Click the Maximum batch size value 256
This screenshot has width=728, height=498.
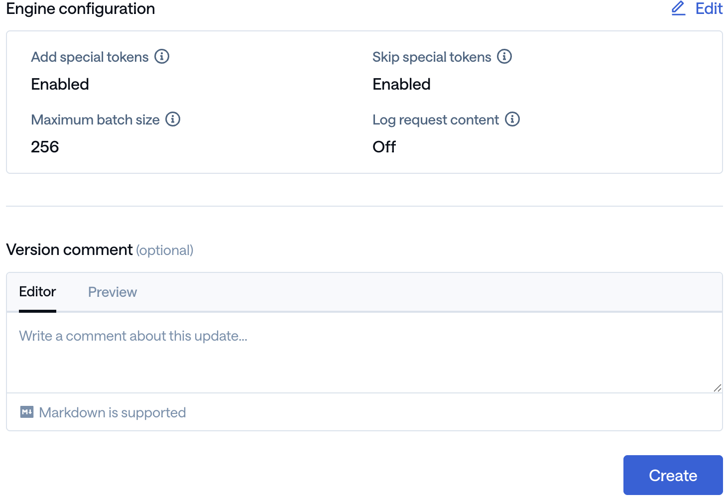click(45, 147)
